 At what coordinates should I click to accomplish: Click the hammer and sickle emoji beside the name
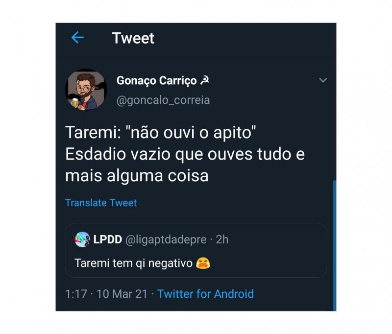click(x=205, y=80)
